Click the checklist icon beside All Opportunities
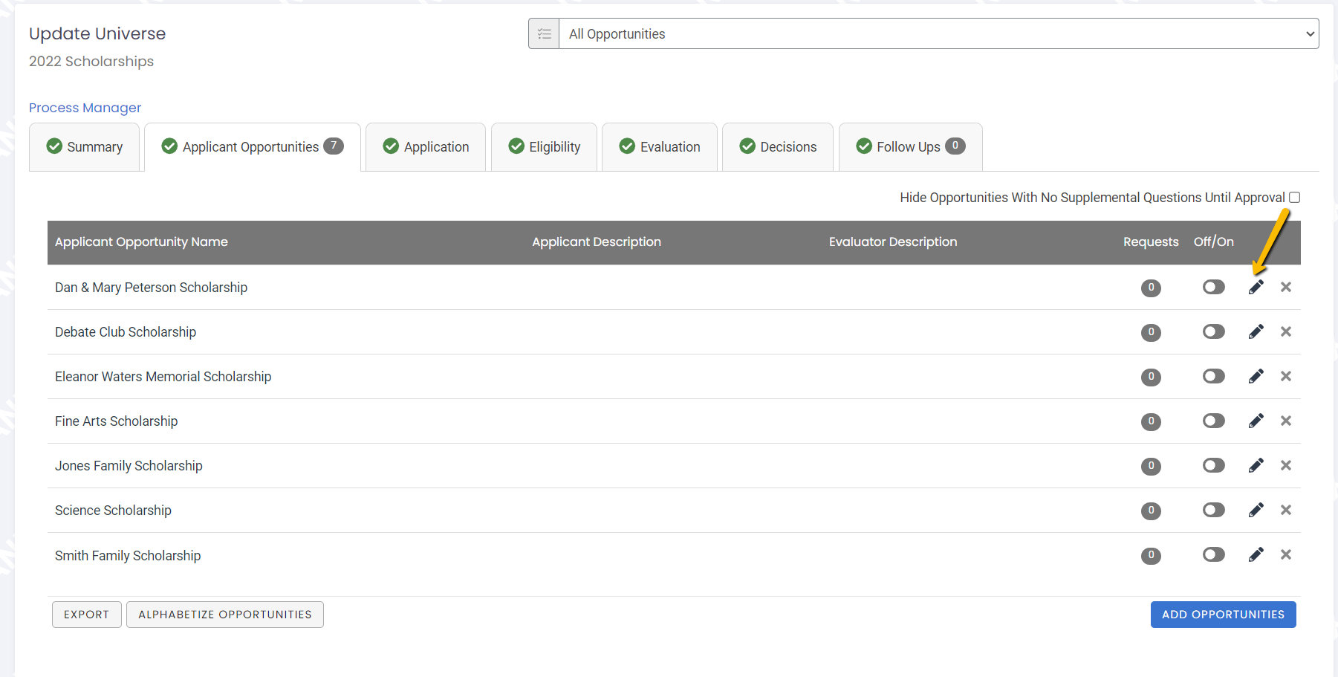 click(x=544, y=33)
